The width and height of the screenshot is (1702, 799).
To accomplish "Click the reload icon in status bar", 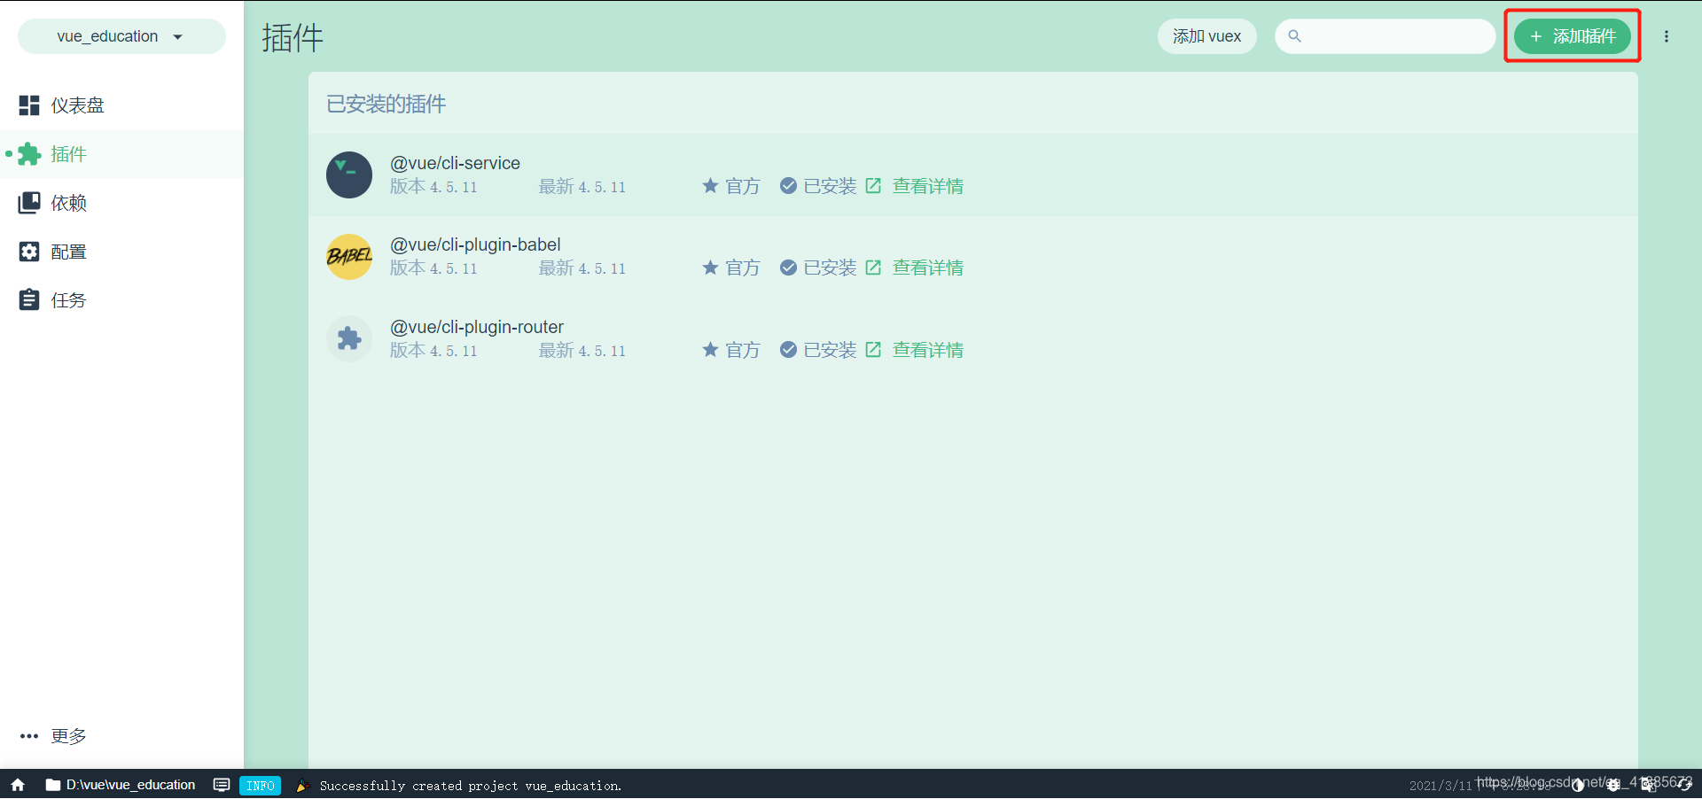I will click(1684, 785).
